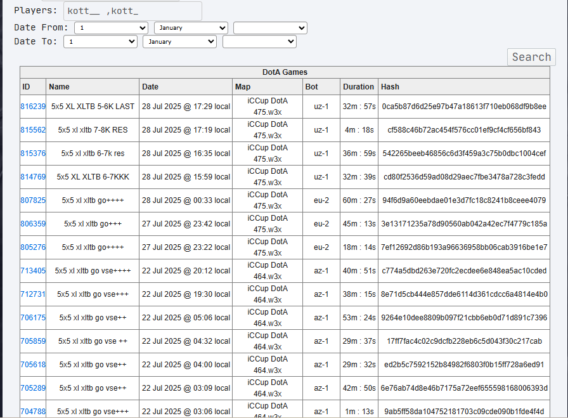Select hash starting with 9ab5ff58da10

coord(464,412)
